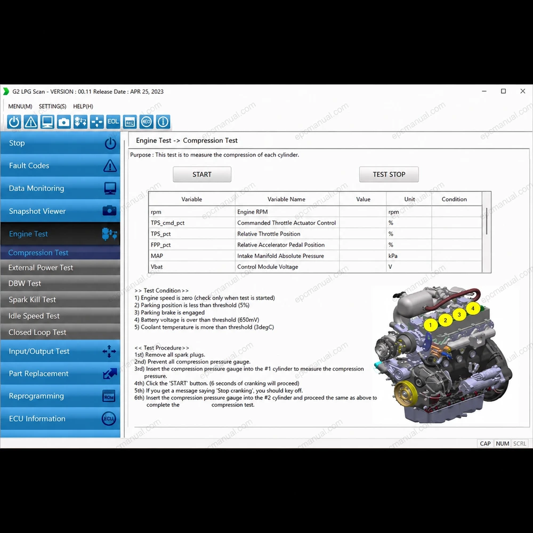The height and width of the screenshot is (533, 533).
Task: Click the START button
Action: (202, 174)
